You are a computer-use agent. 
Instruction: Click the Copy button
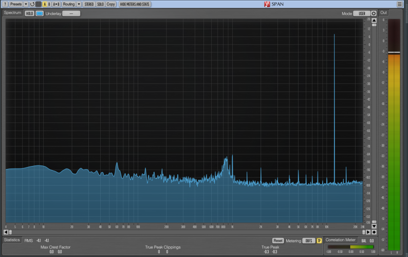pos(110,4)
